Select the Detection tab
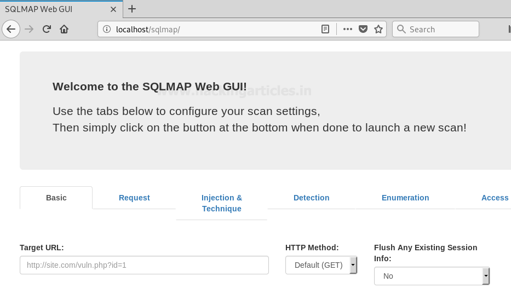511x299 pixels. tap(311, 198)
